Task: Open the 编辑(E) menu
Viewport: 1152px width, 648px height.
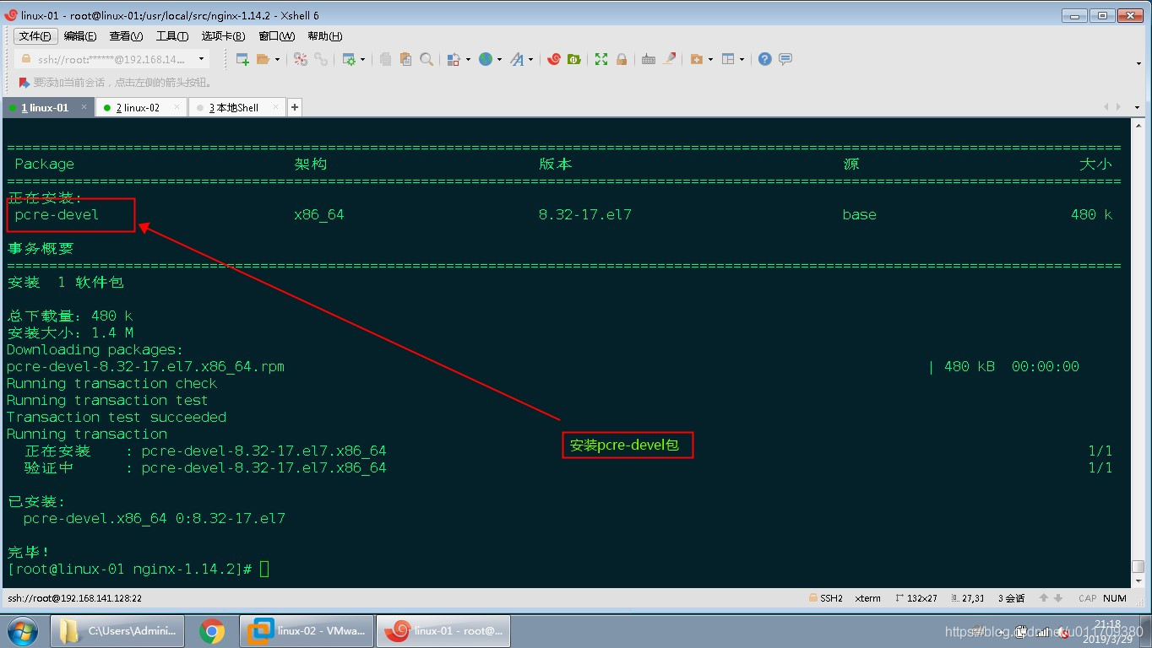Action: pyautogui.click(x=80, y=36)
